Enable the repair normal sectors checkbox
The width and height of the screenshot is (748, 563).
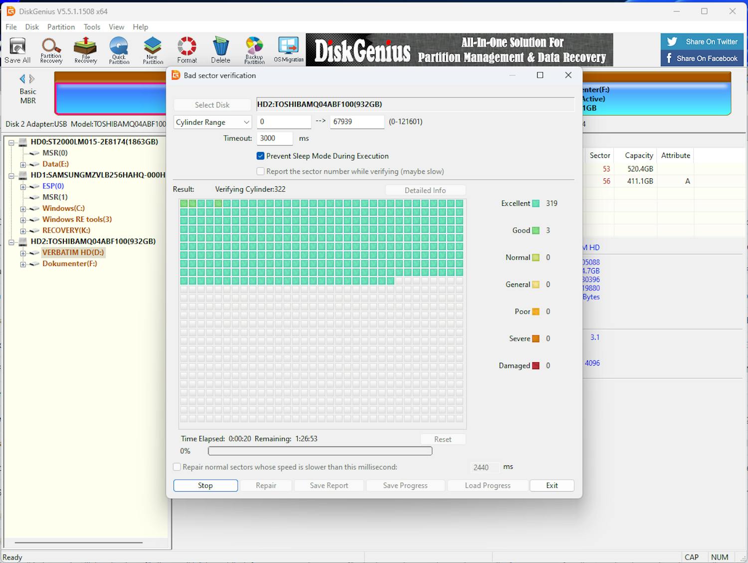177,467
